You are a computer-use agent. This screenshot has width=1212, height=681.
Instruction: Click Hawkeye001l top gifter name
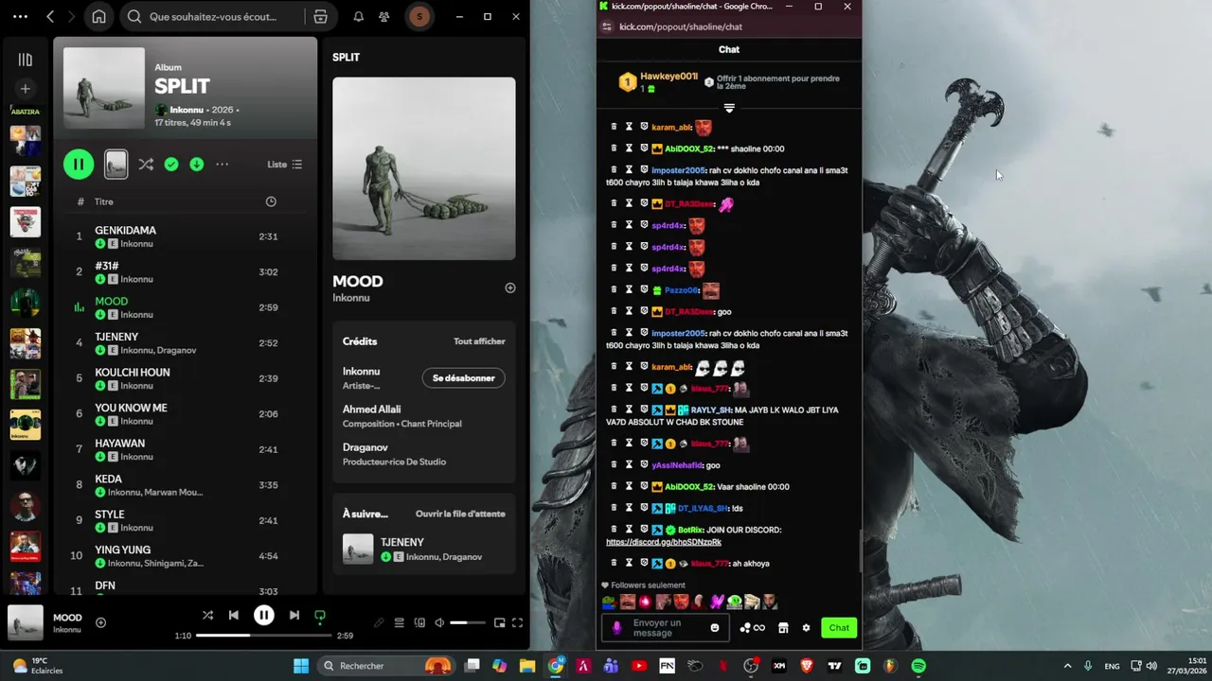coord(668,76)
